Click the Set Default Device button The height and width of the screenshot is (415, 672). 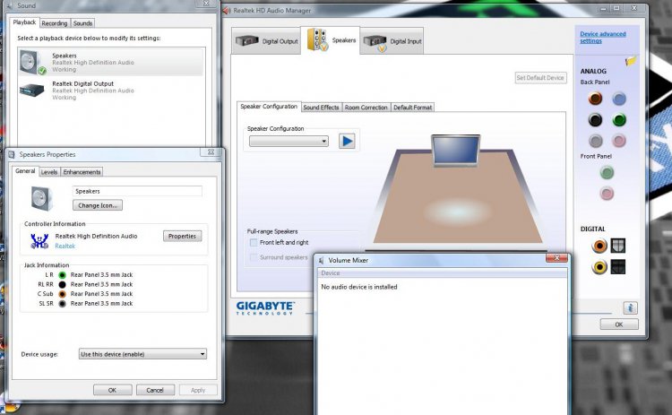[540, 78]
